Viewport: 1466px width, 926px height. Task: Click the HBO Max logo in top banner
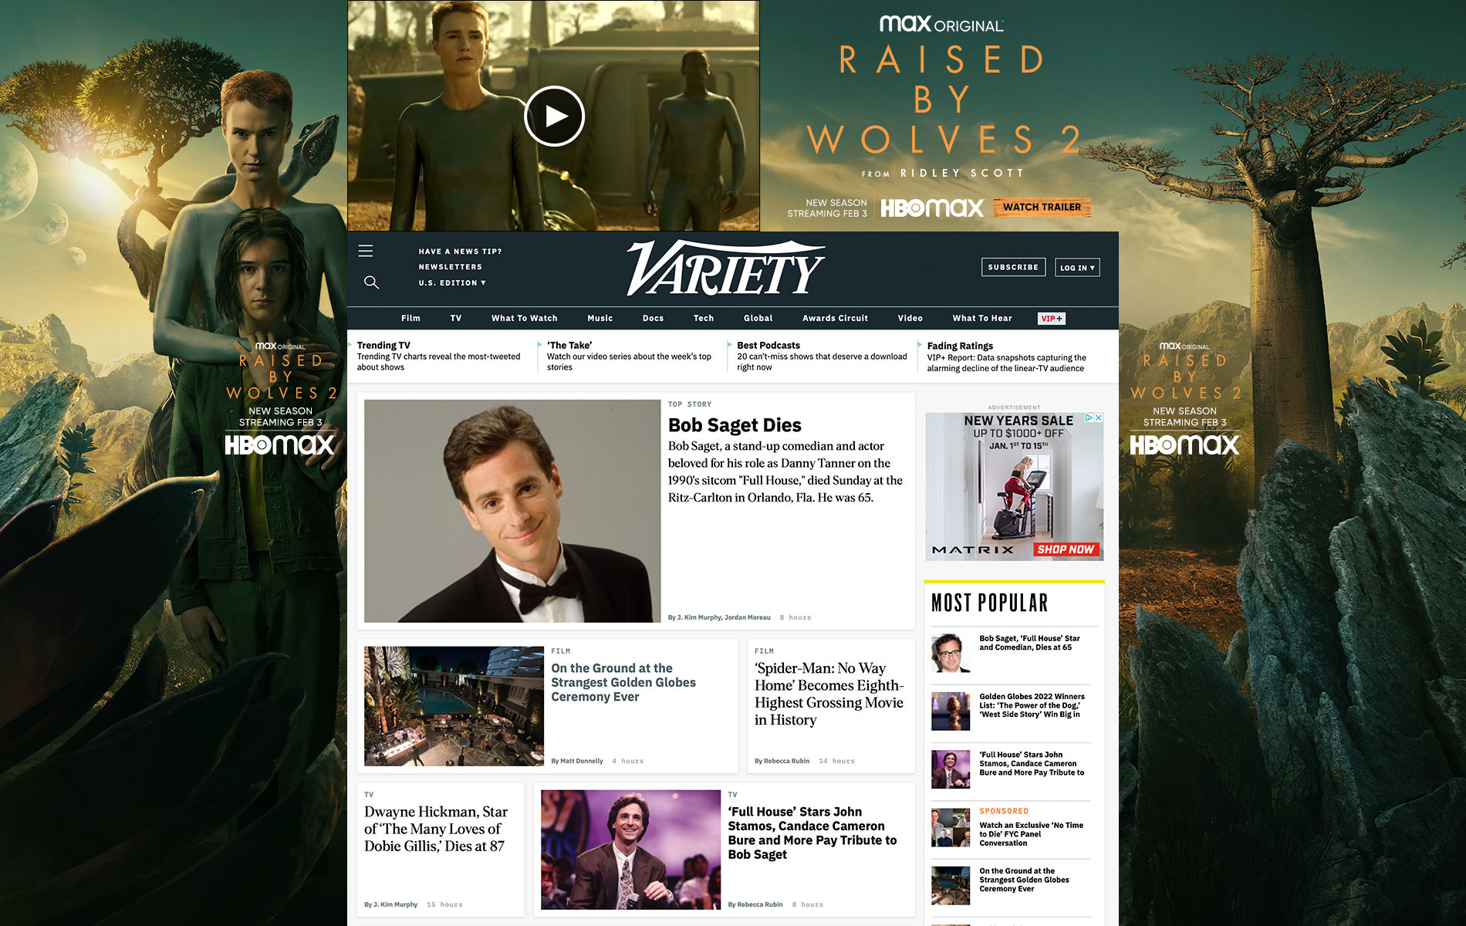tap(932, 208)
